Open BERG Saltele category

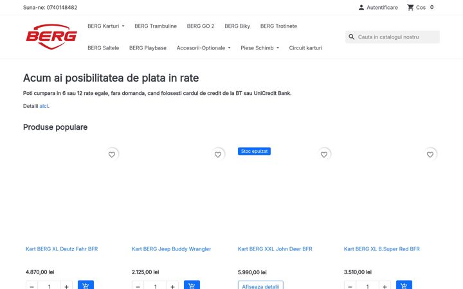(103, 48)
